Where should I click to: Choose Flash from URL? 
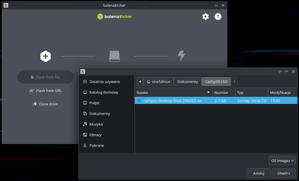click(46, 90)
